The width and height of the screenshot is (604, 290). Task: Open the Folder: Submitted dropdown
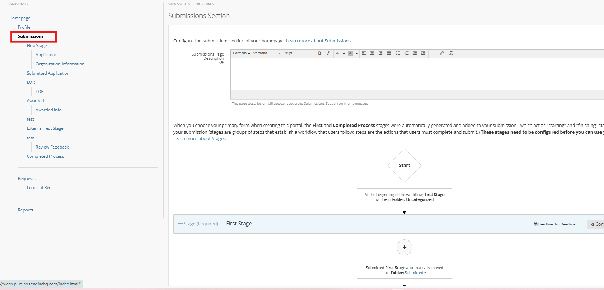click(x=416, y=273)
